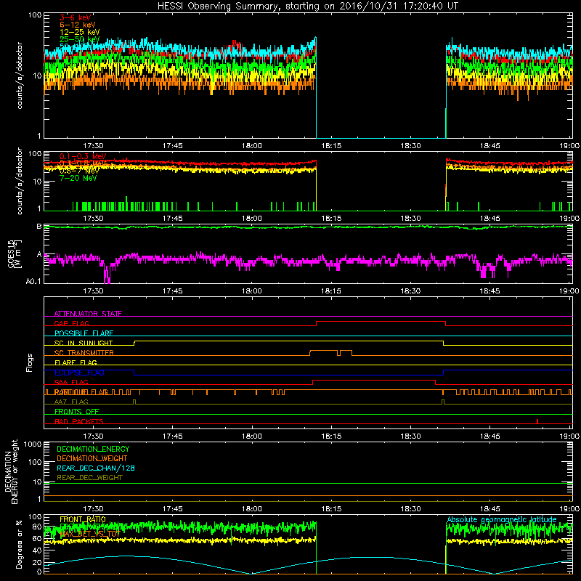Select the DECIMATION_WEIGHT legend label

pos(92,458)
